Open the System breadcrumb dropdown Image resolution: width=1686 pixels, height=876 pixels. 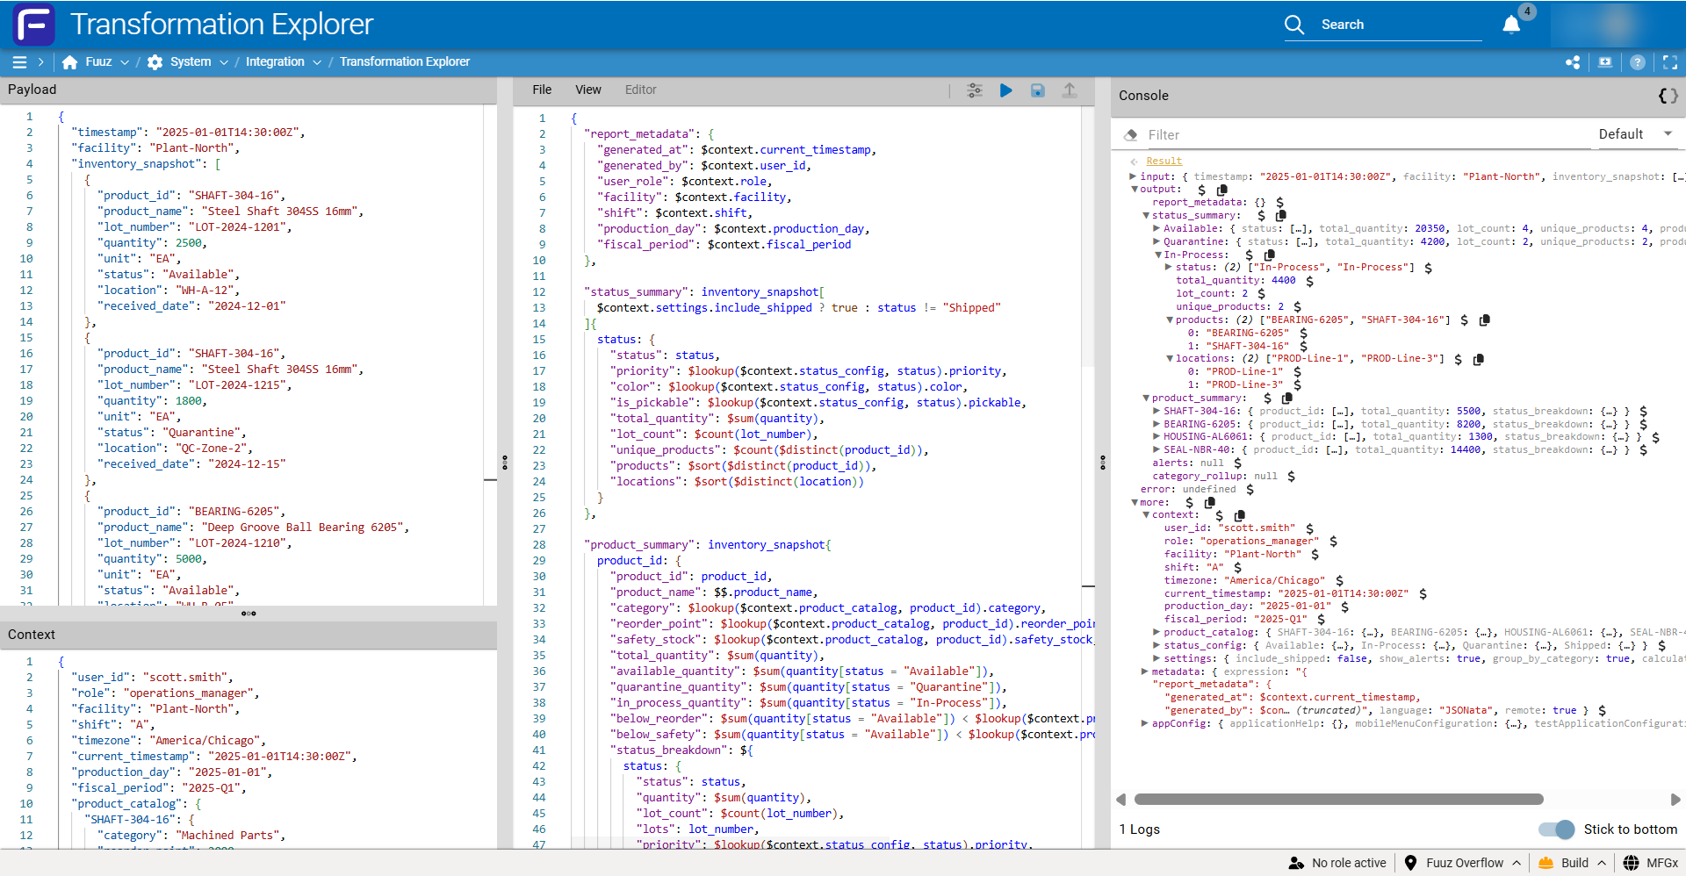pos(224,62)
